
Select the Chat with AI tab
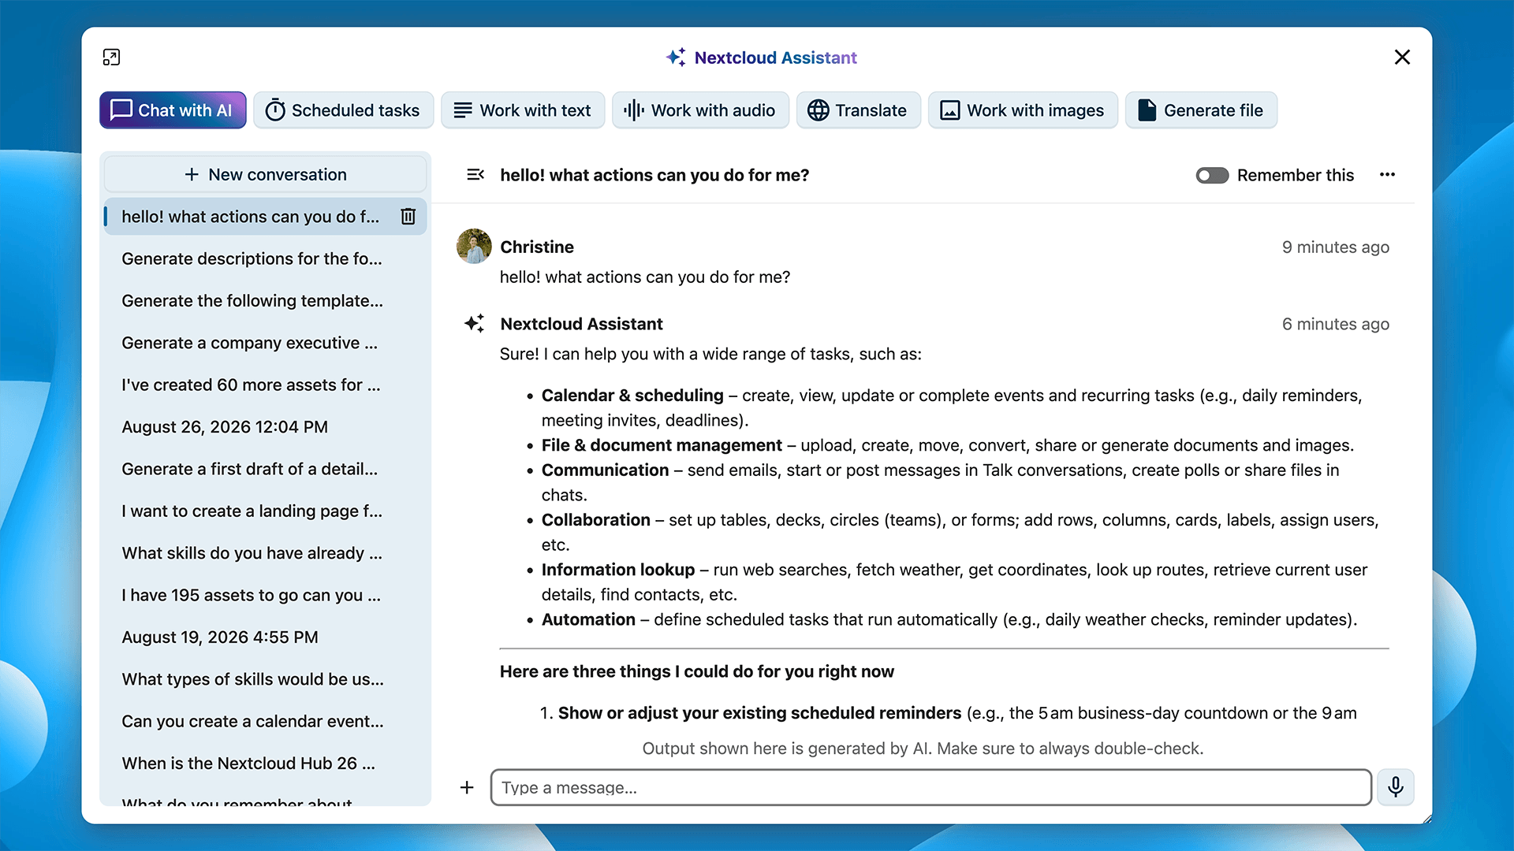coord(173,110)
